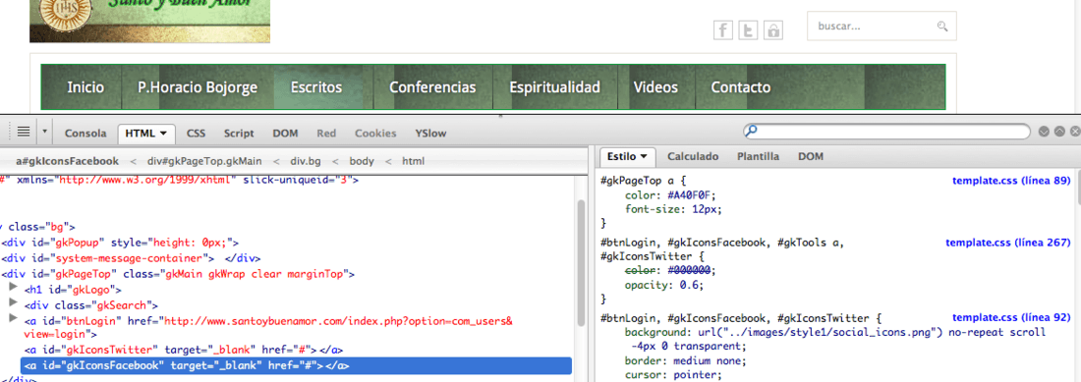Open template.css (línea 89) link
The height and width of the screenshot is (382, 1081).
pos(1010,181)
